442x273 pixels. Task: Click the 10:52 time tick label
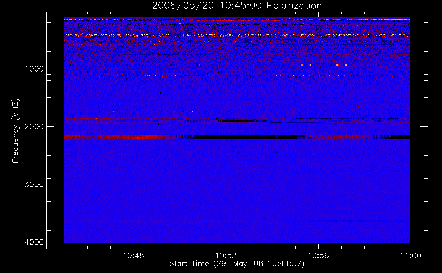click(x=226, y=256)
